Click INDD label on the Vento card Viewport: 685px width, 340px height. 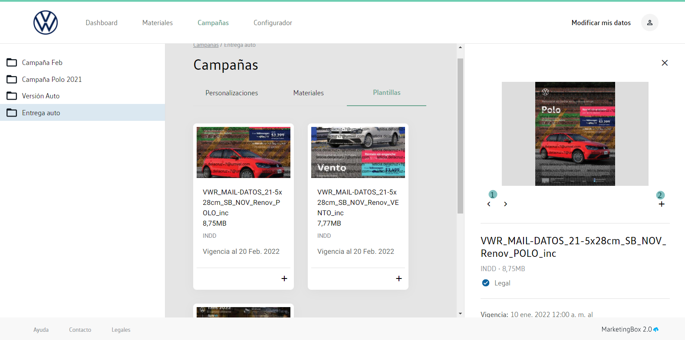pyautogui.click(x=324, y=236)
